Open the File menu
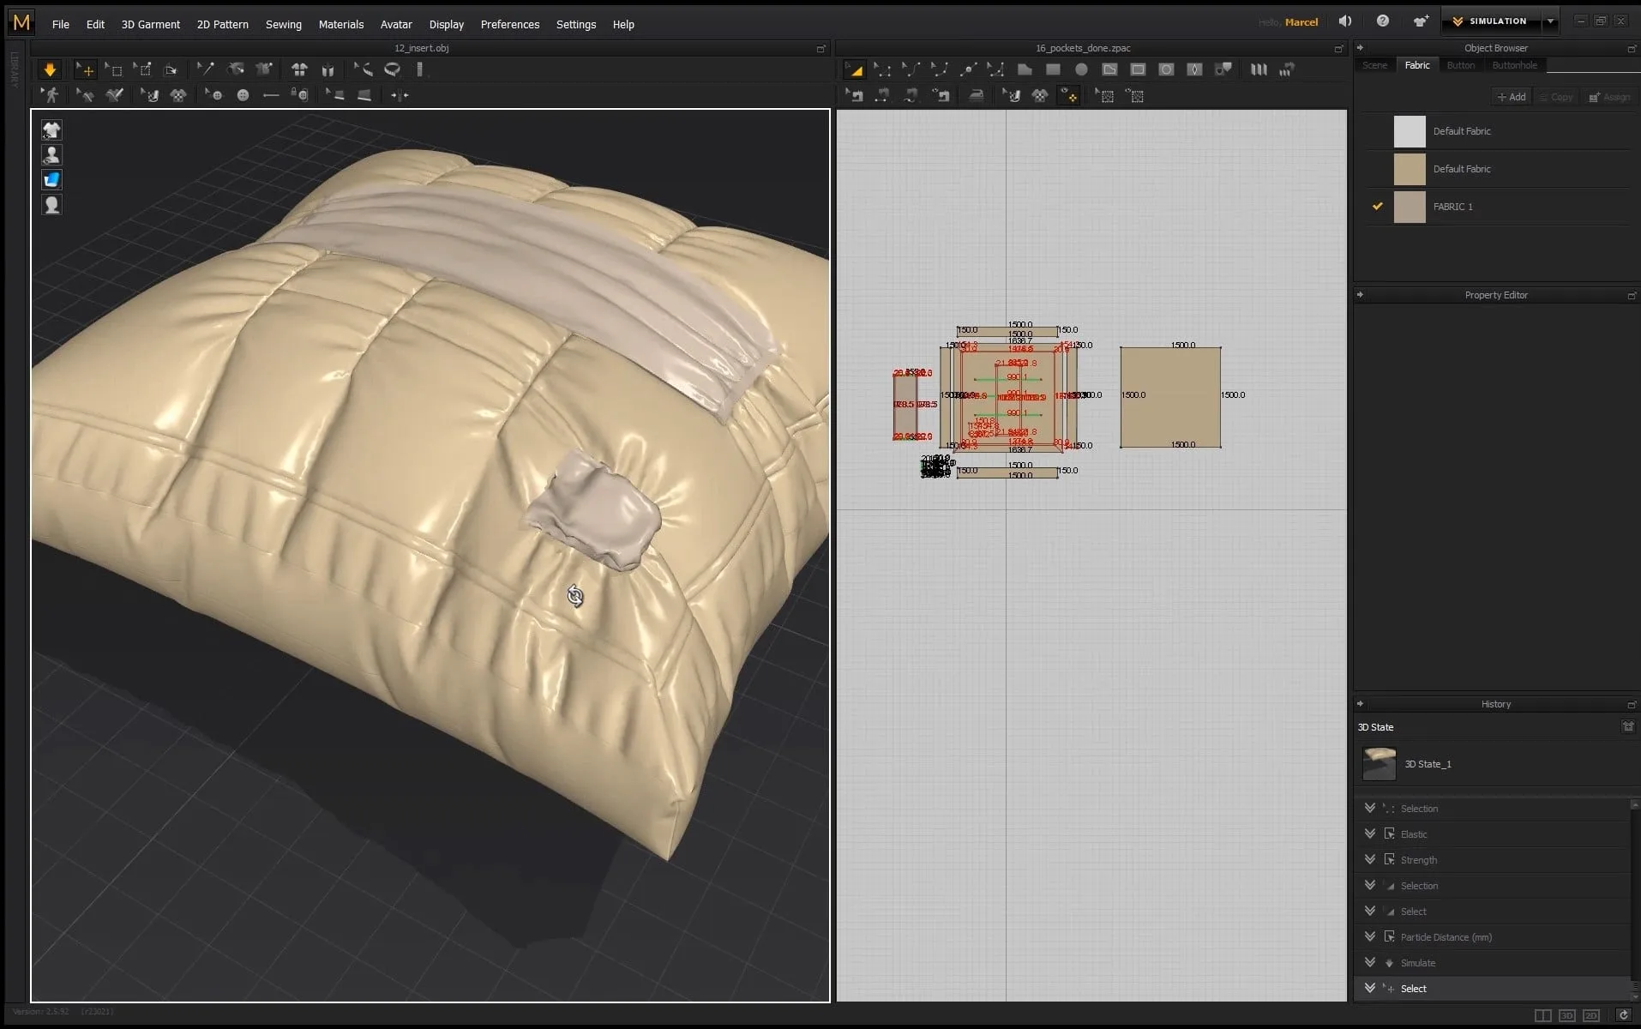The height and width of the screenshot is (1029, 1641). coord(60,24)
